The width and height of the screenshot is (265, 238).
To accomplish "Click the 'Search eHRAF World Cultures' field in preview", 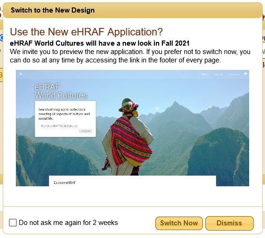I will (65, 126).
